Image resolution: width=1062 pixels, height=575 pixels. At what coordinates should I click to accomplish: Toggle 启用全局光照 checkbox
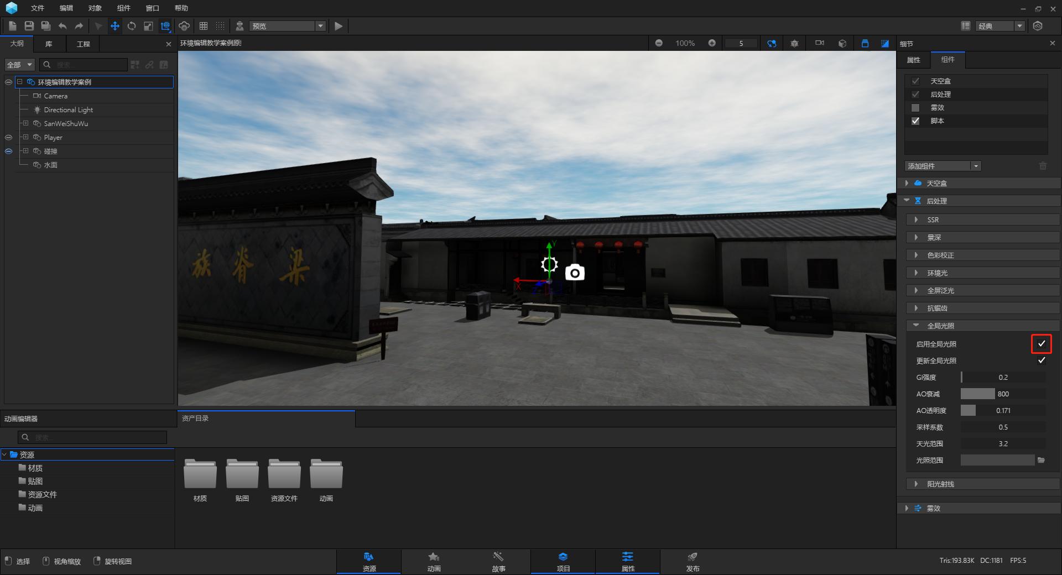1042,344
